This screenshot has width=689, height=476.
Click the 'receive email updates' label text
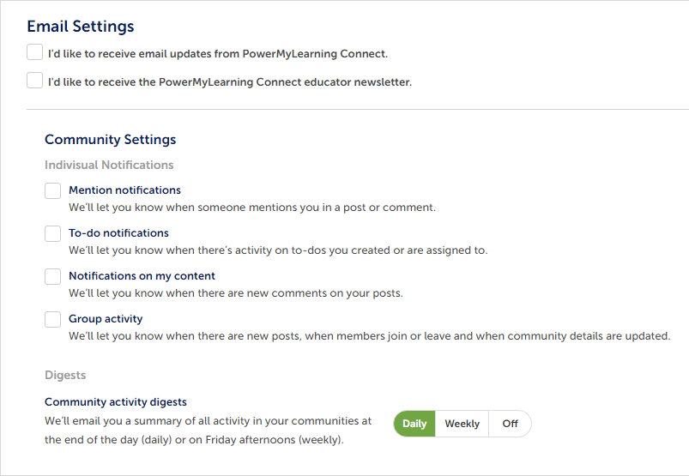tap(218, 54)
